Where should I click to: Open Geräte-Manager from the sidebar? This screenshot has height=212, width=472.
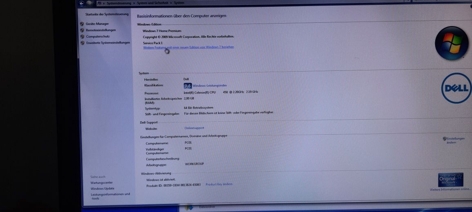(97, 24)
